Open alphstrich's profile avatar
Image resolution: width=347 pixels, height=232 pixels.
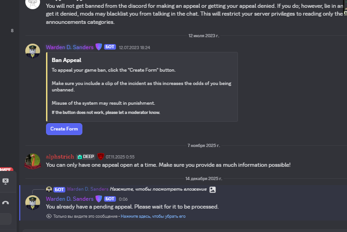(32, 161)
